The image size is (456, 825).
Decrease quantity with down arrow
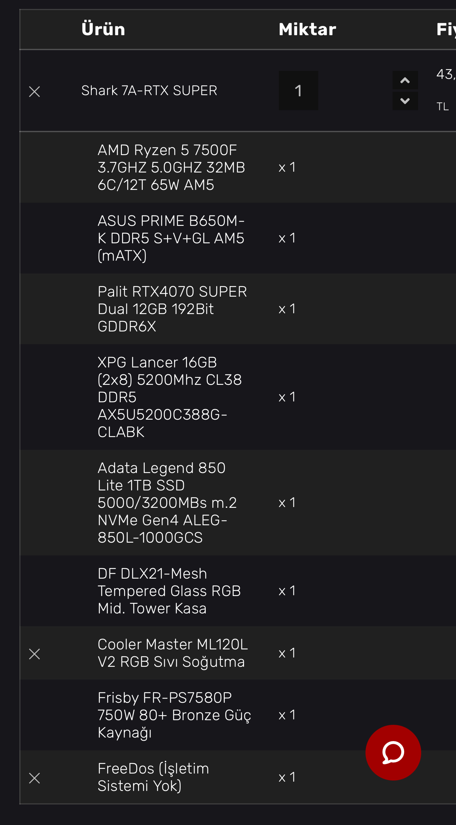coord(405,101)
